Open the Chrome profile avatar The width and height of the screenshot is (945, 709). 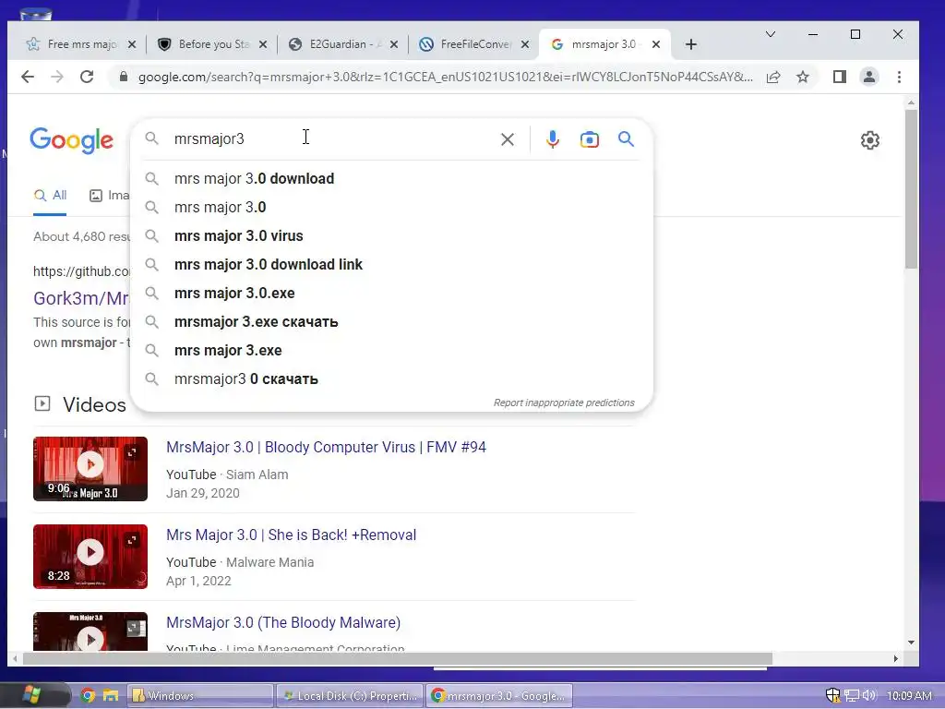869,77
